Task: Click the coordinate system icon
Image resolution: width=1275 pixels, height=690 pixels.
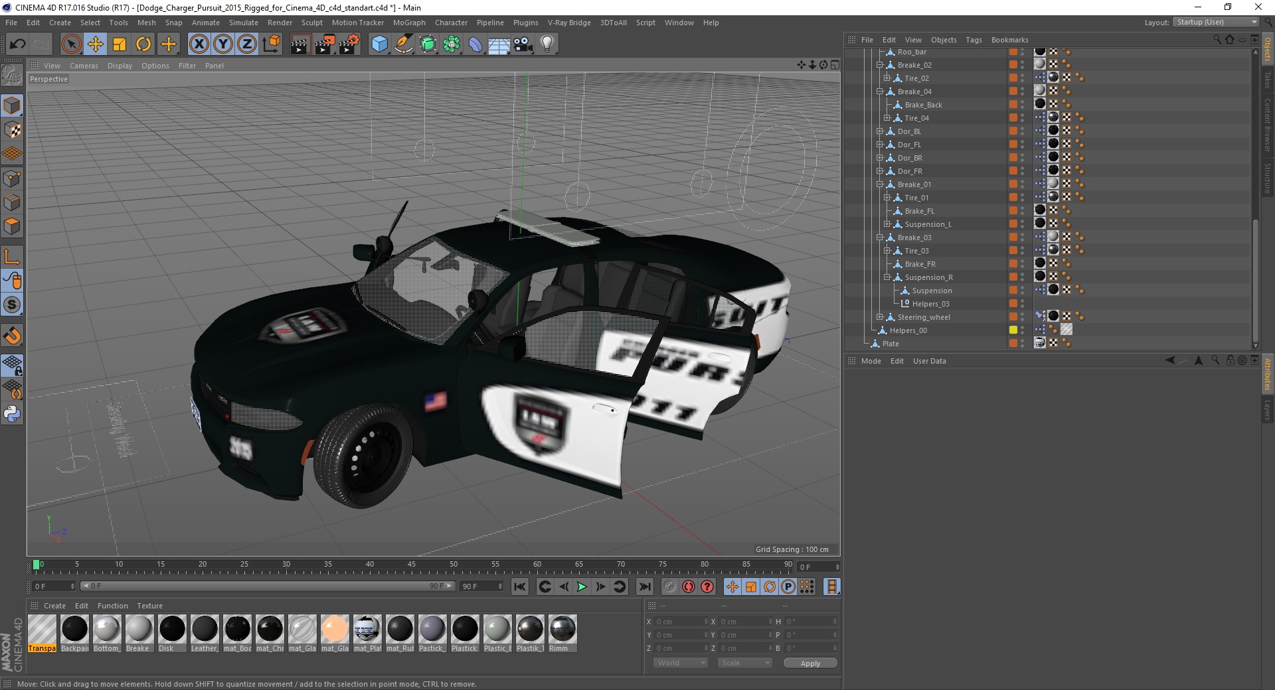Action: [x=272, y=44]
